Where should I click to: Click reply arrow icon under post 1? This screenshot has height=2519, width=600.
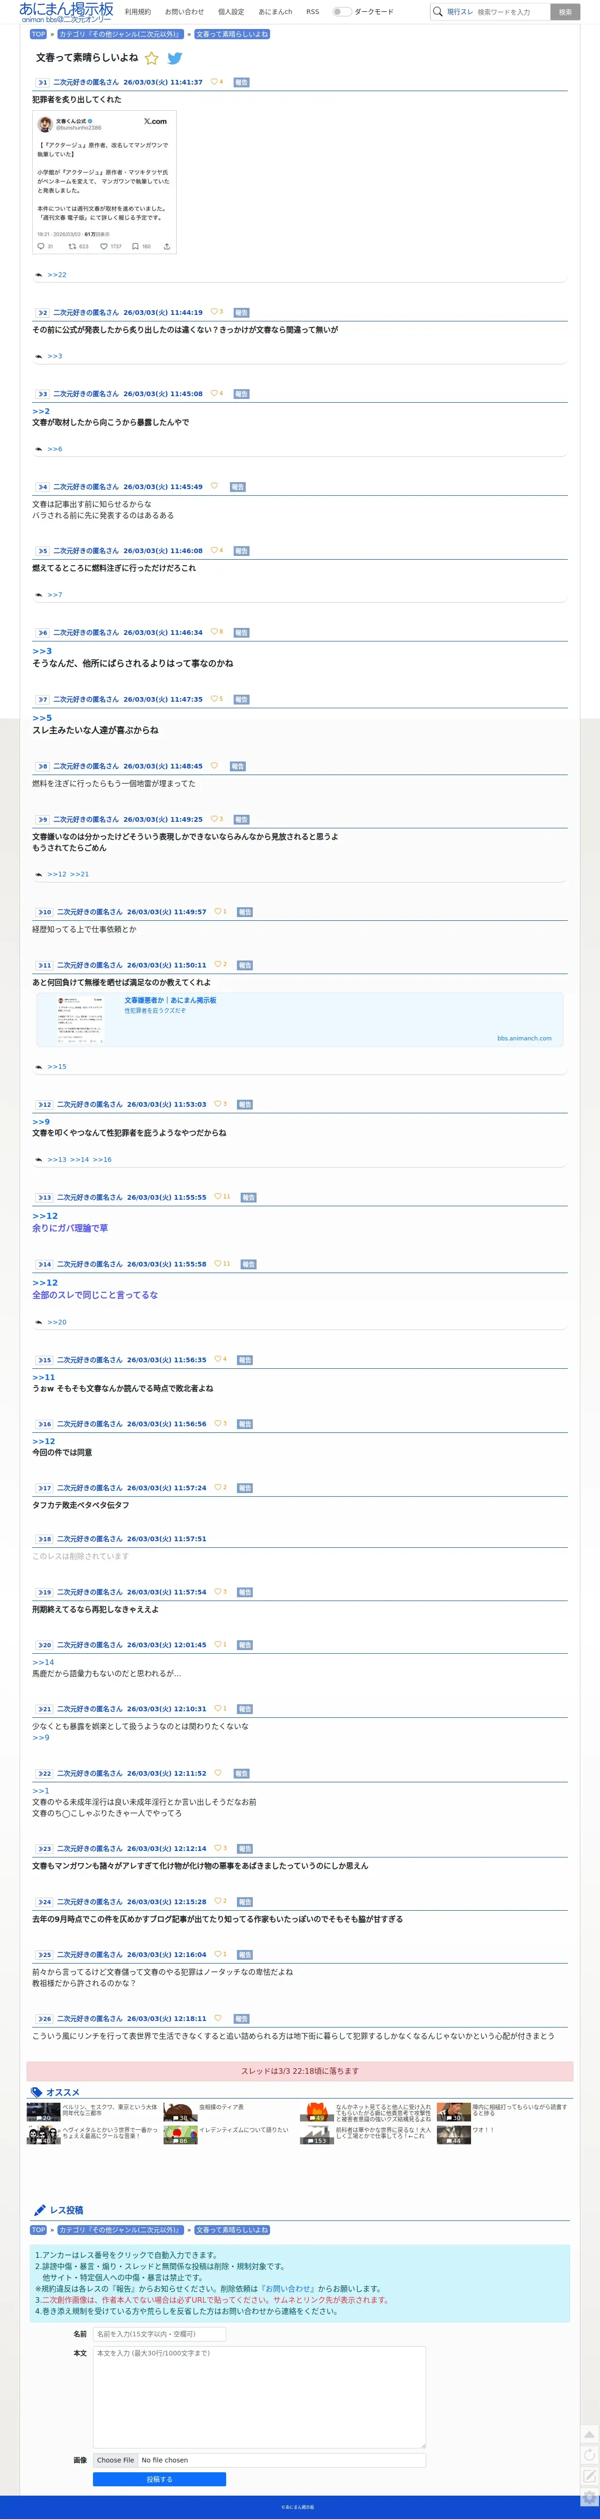38,275
